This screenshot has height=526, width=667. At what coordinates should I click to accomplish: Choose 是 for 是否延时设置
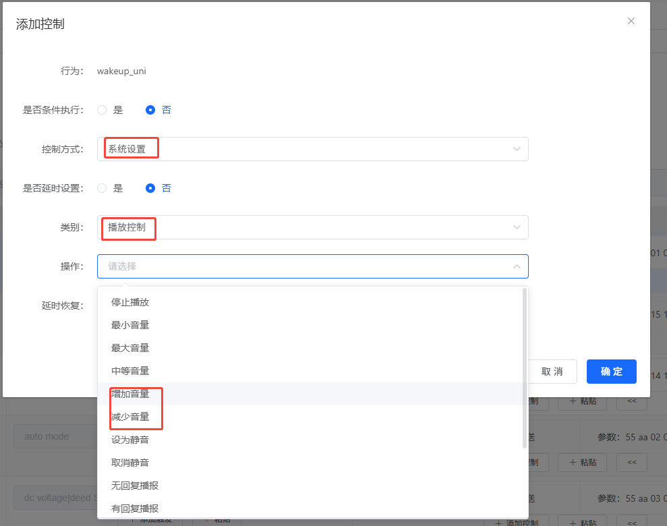103,188
